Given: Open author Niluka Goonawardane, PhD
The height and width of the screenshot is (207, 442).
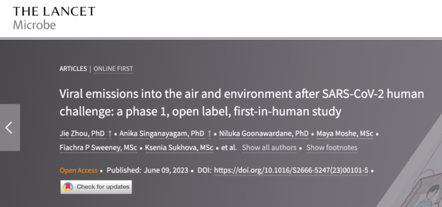Looking at the screenshot, I should pyautogui.click(x=264, y=134).
